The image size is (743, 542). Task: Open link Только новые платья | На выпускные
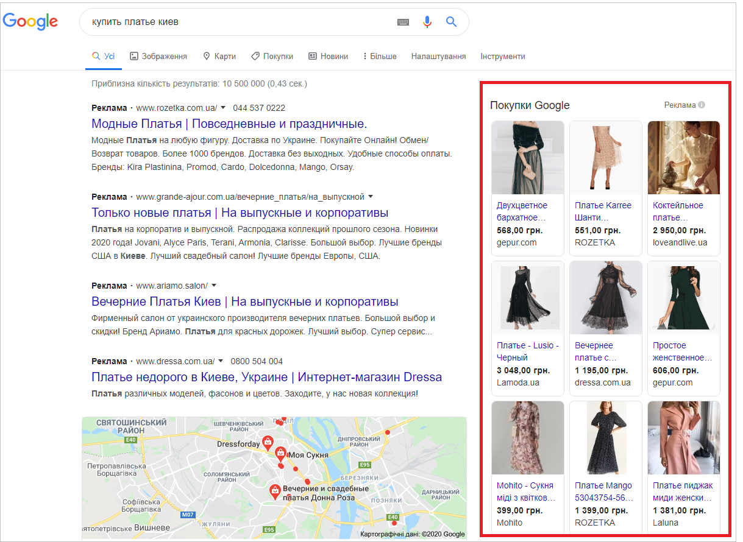pyautogui.click(x=240, y=213)
